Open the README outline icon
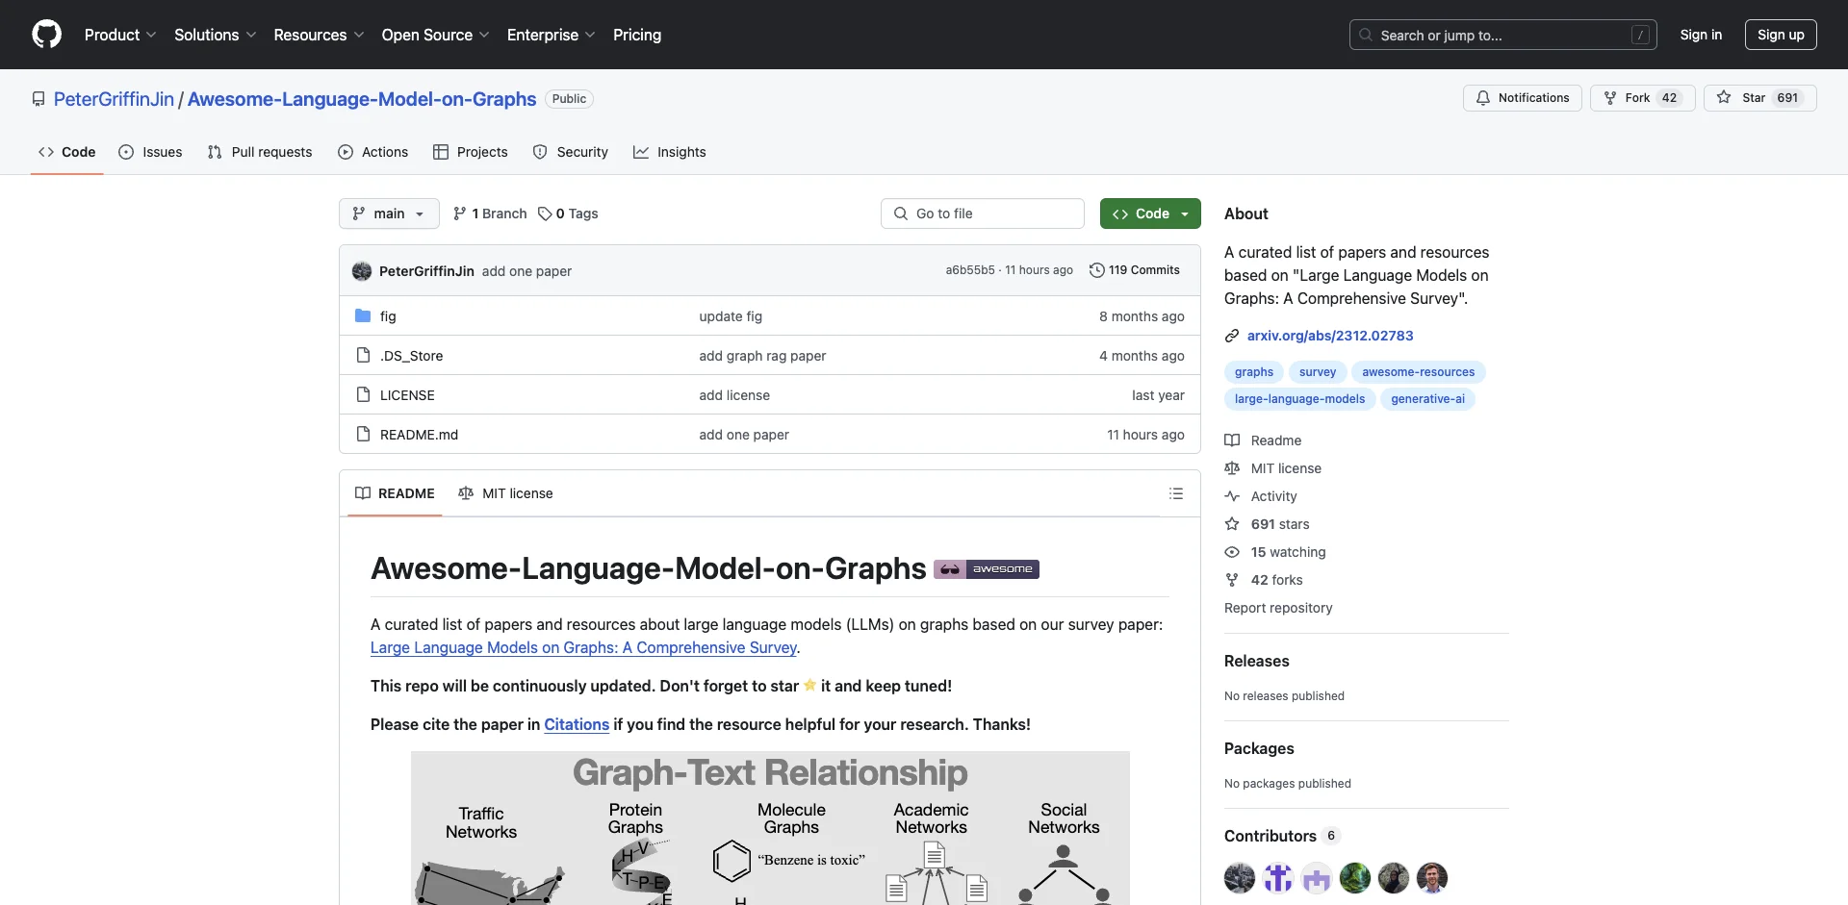The height and width of the screenshot is (905, 1848). tap(1176, 493)
